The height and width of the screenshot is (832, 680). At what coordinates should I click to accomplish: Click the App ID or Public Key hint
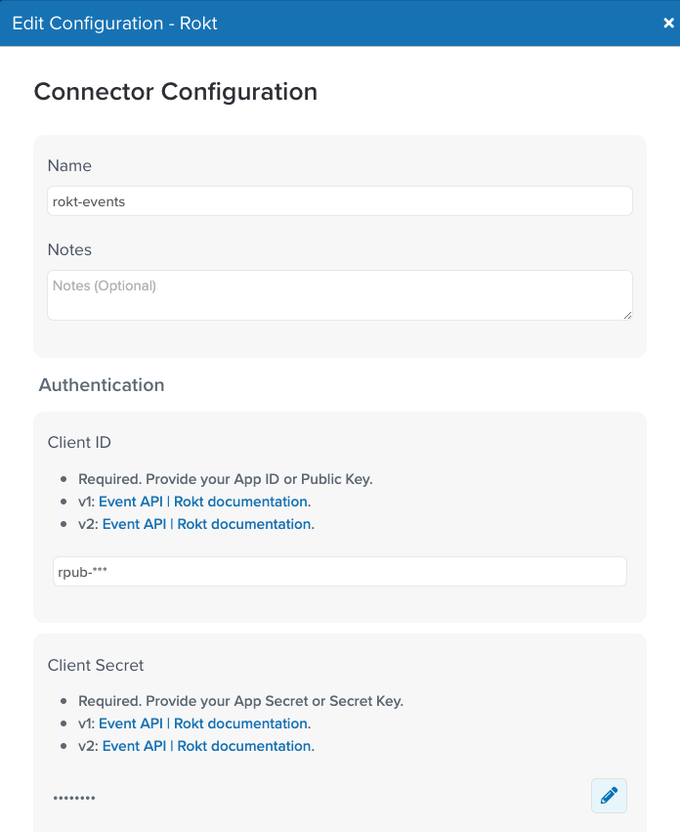pos(226,479)
